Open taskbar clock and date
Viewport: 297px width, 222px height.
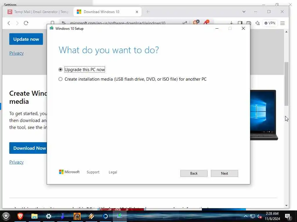272,216
